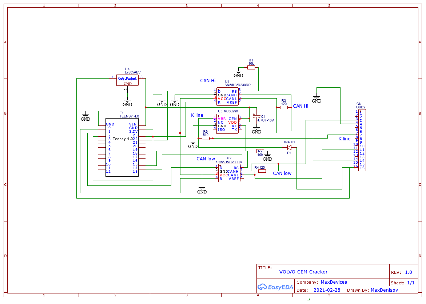
Task: Select the R5 510 resistor symbol
Action: [206, 139]
